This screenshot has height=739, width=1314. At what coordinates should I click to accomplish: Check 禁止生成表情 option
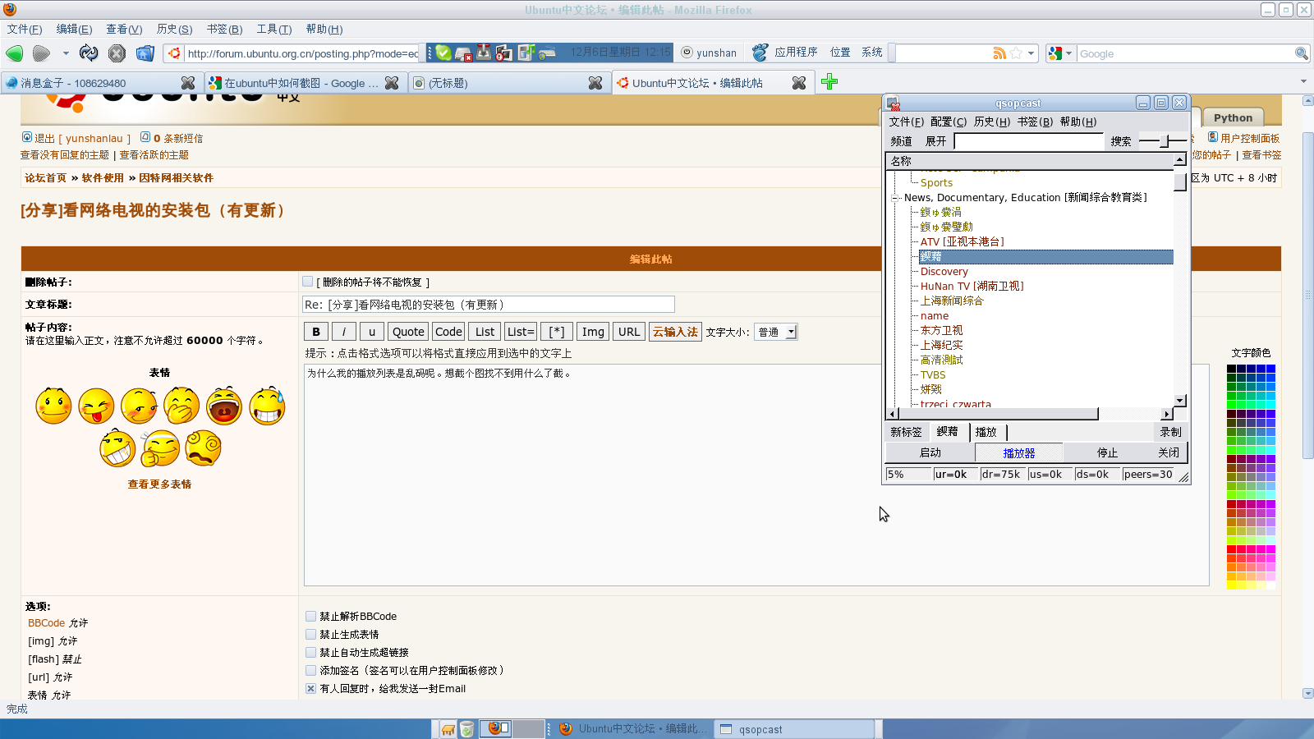point(310,634)
